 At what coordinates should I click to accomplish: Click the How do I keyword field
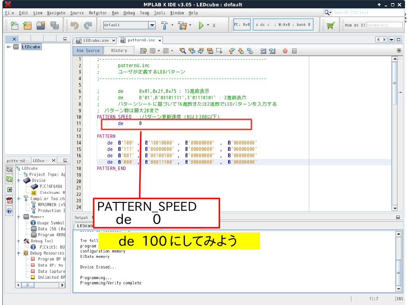pyautogui.click(x=384, y=25)
